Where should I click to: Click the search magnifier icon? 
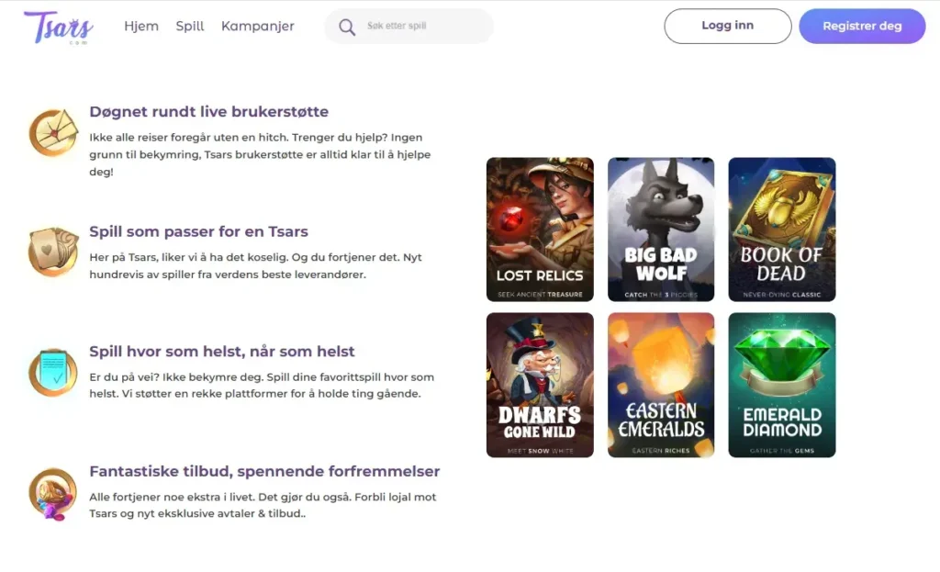pyautogui.click(x=346, y=27)
